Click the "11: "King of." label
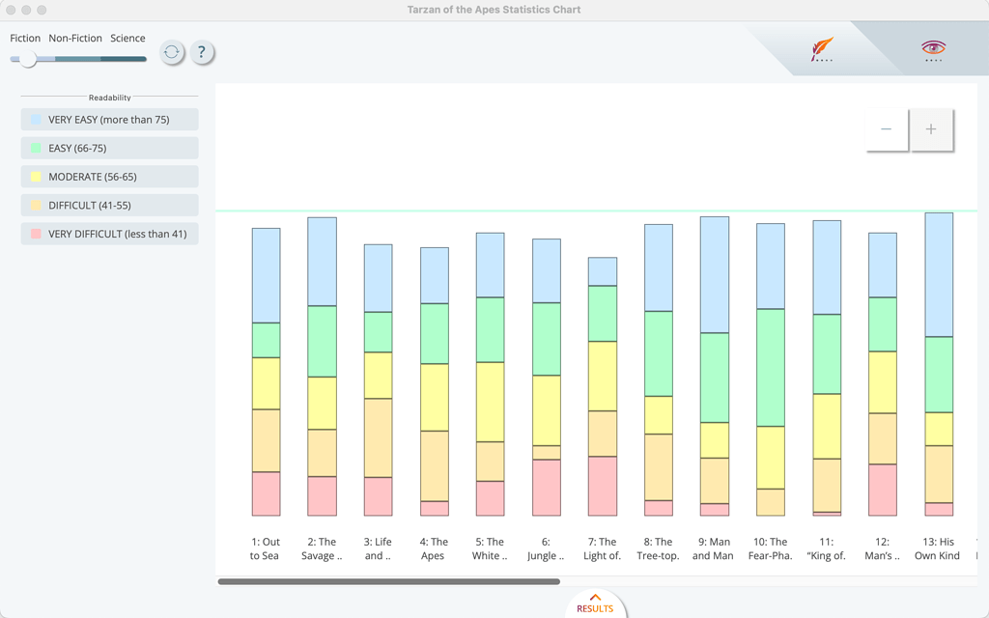 coord(827,548)
